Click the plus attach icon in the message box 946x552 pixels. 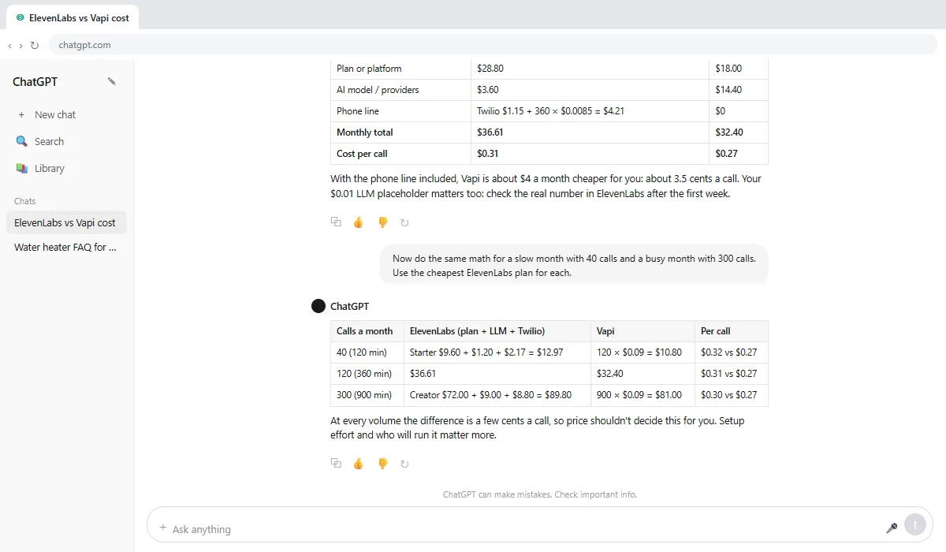click(163, 528)
